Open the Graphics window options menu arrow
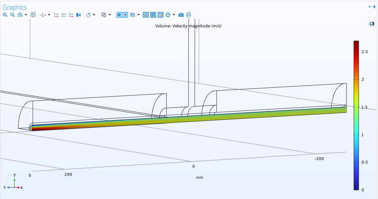The width and height of the screenshot is (378, 199). (x=370, y=7)
